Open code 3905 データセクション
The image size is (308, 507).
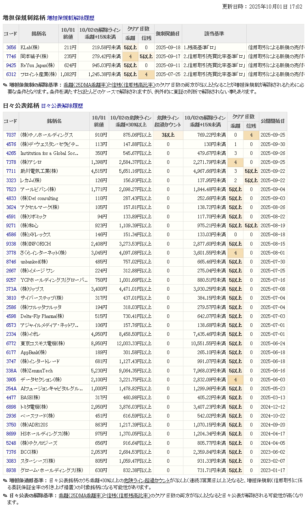[11, 380]
